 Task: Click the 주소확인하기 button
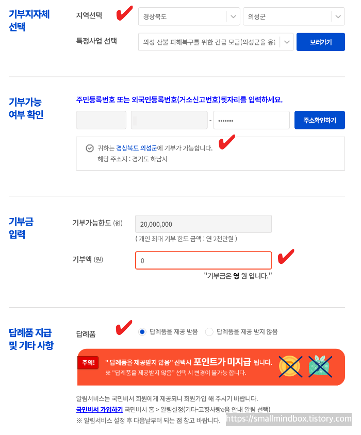320,120
